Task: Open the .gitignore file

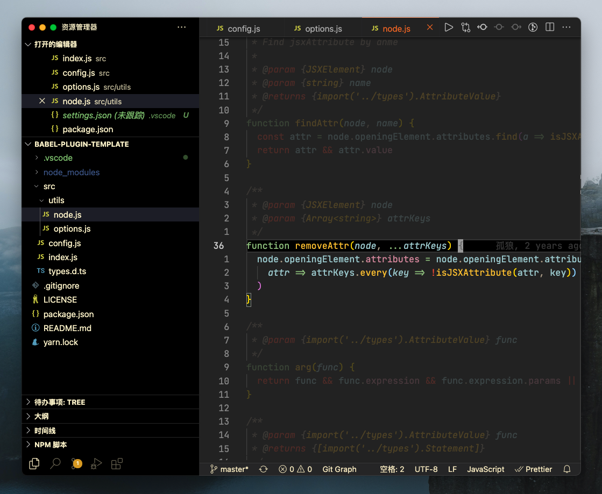Action: click(x=111, y=286)
